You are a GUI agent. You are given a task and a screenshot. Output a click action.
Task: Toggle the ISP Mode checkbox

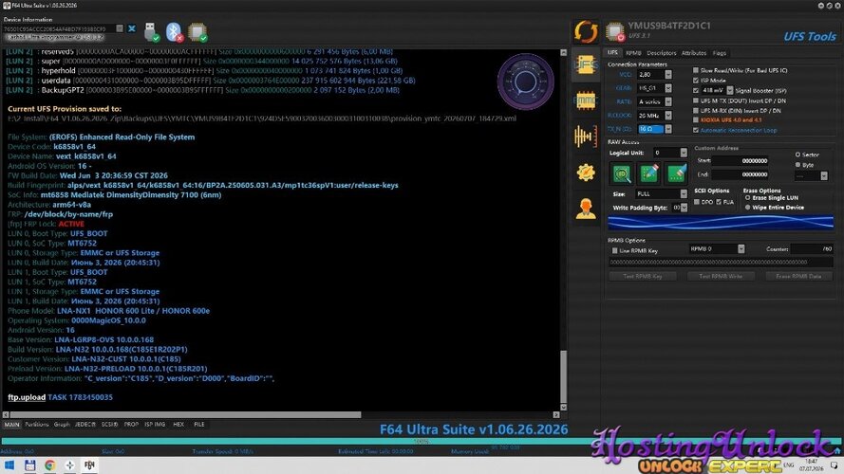click(696, 80)
